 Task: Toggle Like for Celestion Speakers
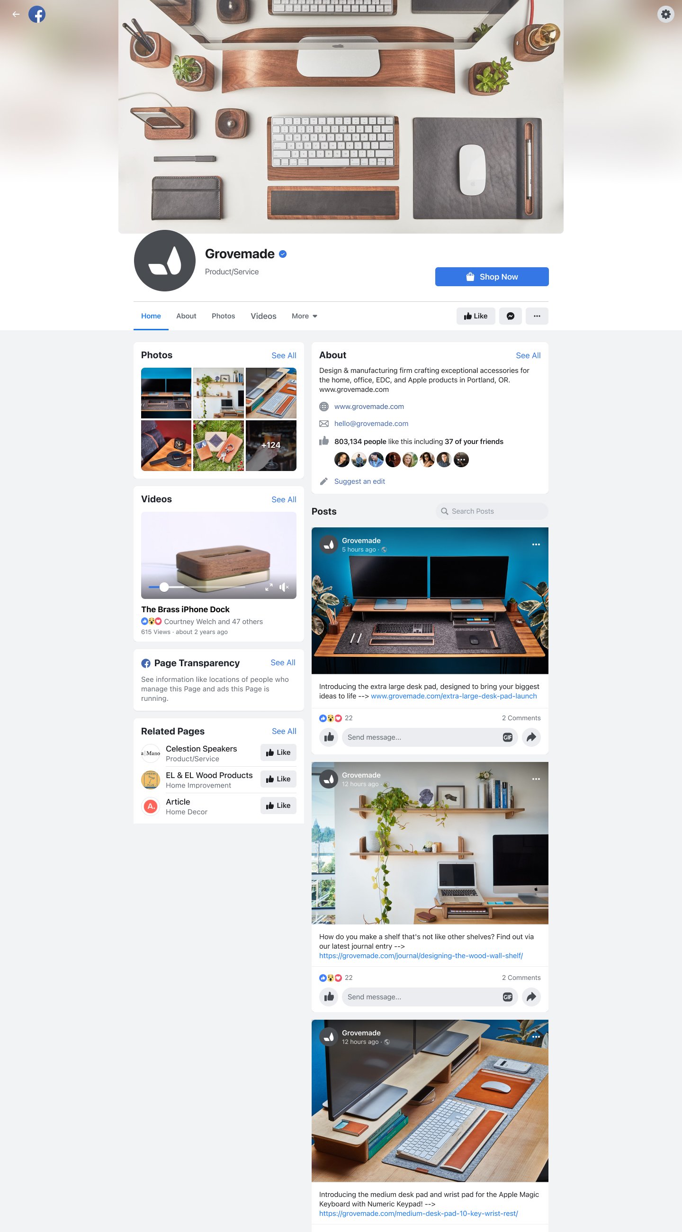click(278, 752)
